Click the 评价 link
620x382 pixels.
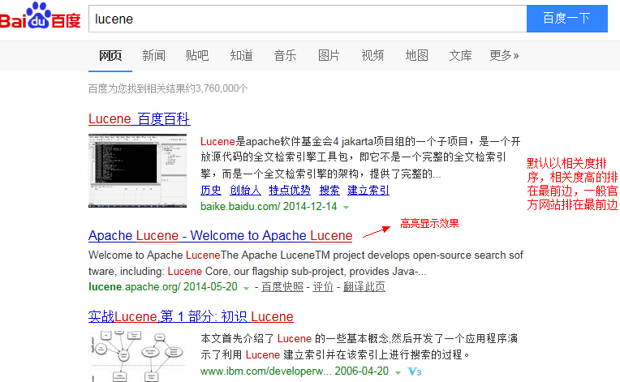(x=323, y=287)
